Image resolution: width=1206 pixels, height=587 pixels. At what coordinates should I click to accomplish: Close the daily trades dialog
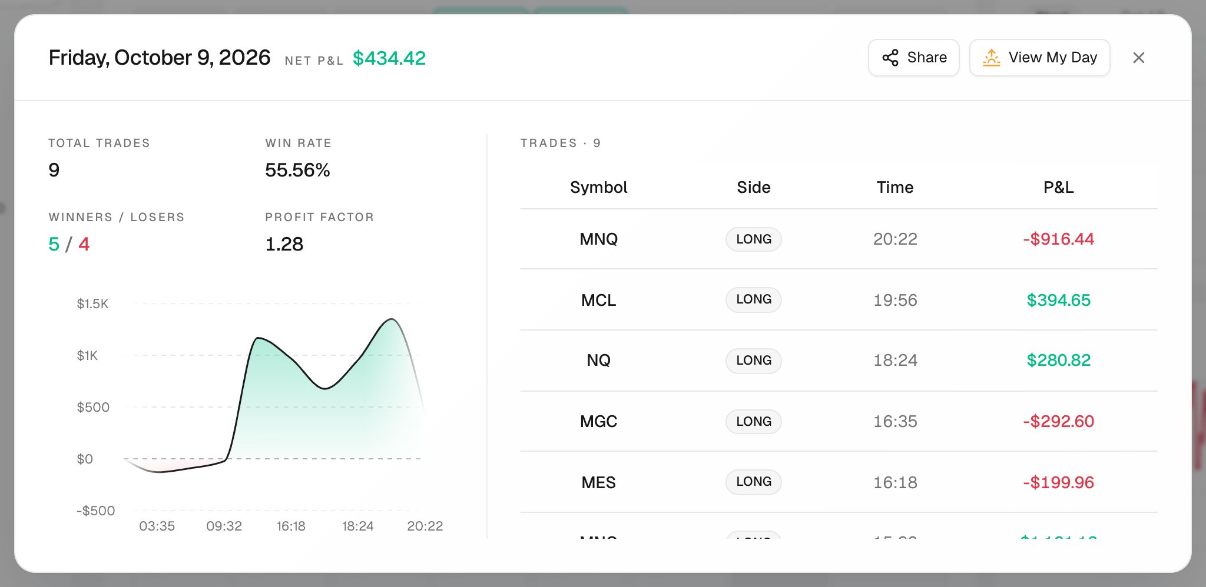pyautogui.click(x=1139, y=58)
